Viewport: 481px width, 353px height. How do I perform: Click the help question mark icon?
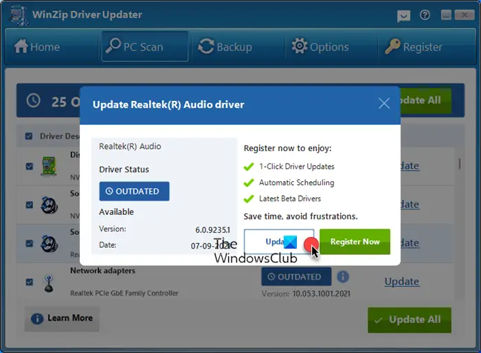(425, 14)
